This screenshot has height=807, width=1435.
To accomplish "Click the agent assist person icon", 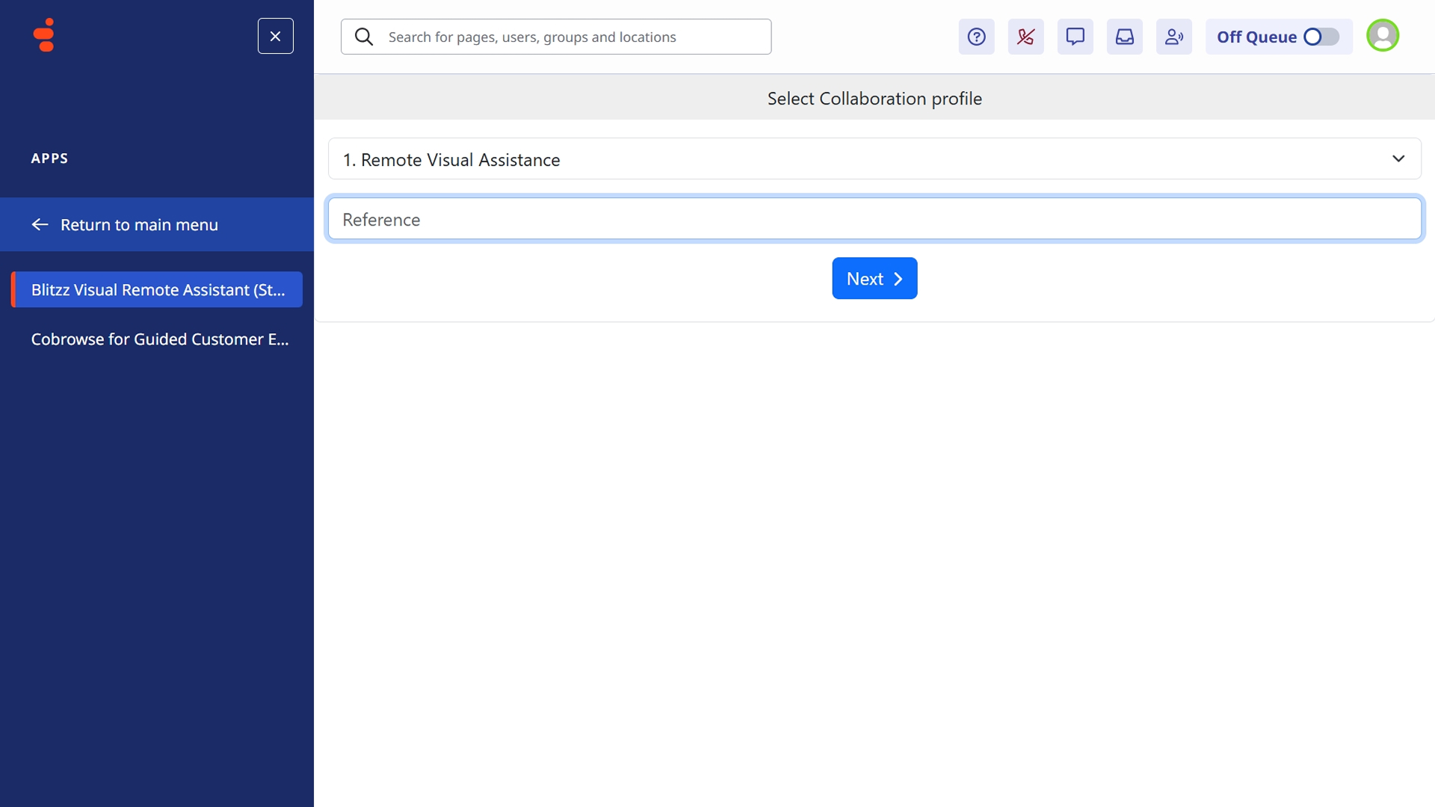I will (1173, 37).
